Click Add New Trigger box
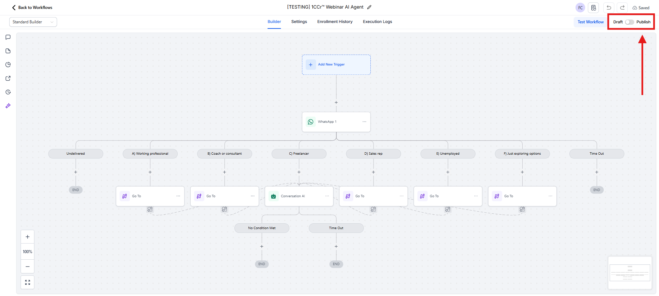 pos(336,64)
